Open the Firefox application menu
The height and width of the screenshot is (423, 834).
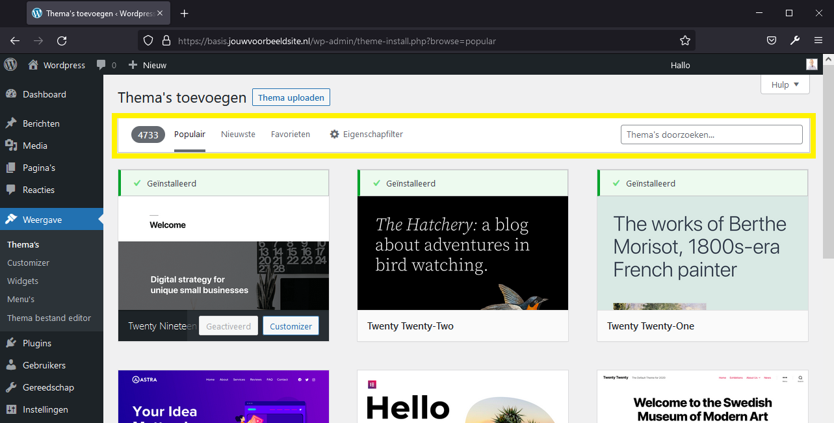818,40
